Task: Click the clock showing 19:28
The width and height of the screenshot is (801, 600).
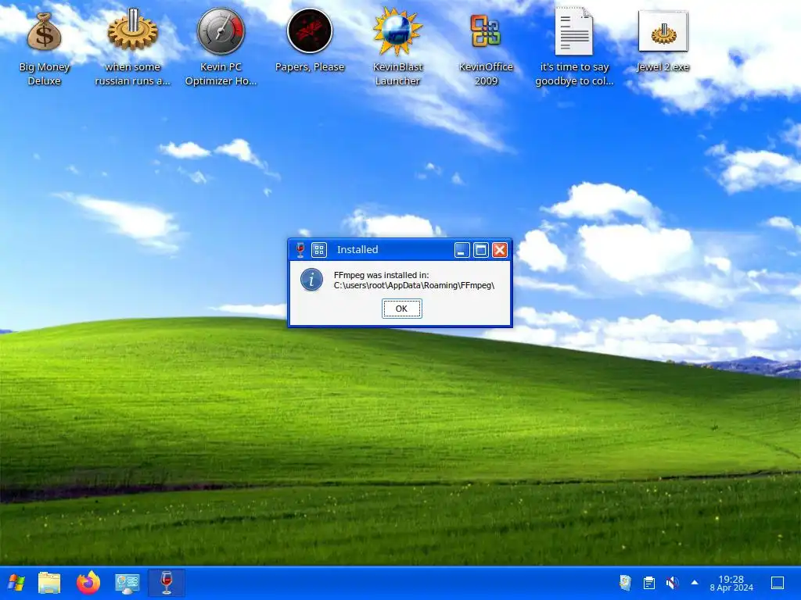Action: (x=731, y=583)
